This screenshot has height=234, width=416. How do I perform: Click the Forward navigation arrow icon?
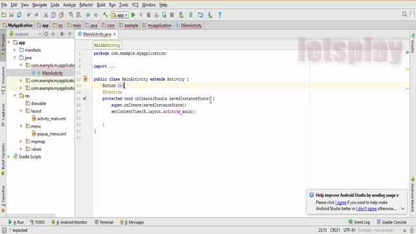coord(96,15)
